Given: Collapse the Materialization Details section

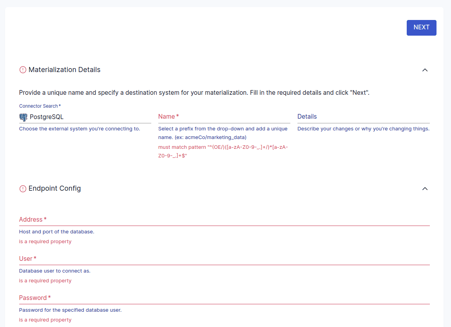Looking at the screenshot, I should pyautogui.click(x=425, y=70).
